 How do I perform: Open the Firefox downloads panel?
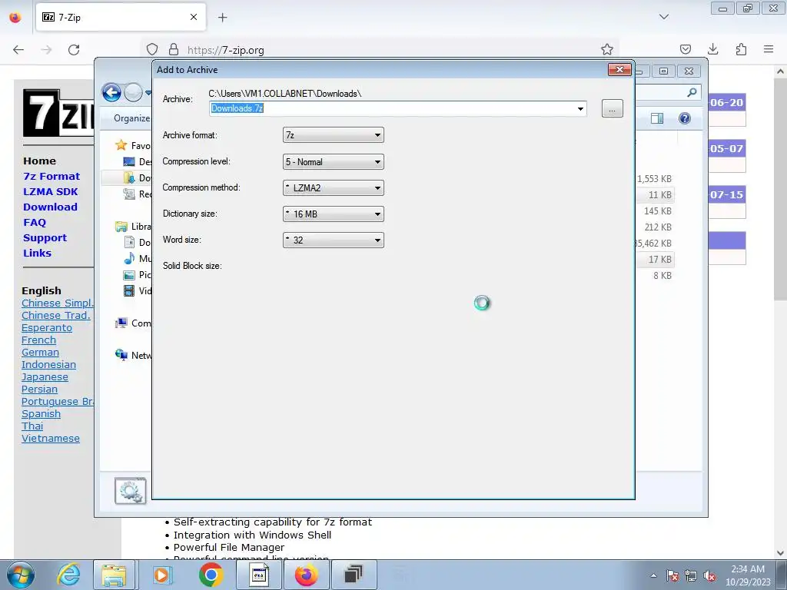[712, 49]
